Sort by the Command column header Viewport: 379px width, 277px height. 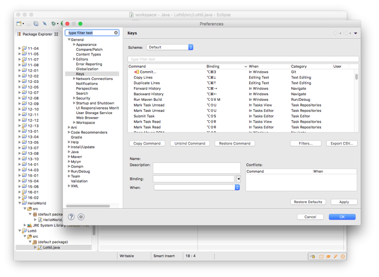167,66
